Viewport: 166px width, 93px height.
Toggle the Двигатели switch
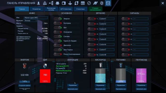click(58, 45)
